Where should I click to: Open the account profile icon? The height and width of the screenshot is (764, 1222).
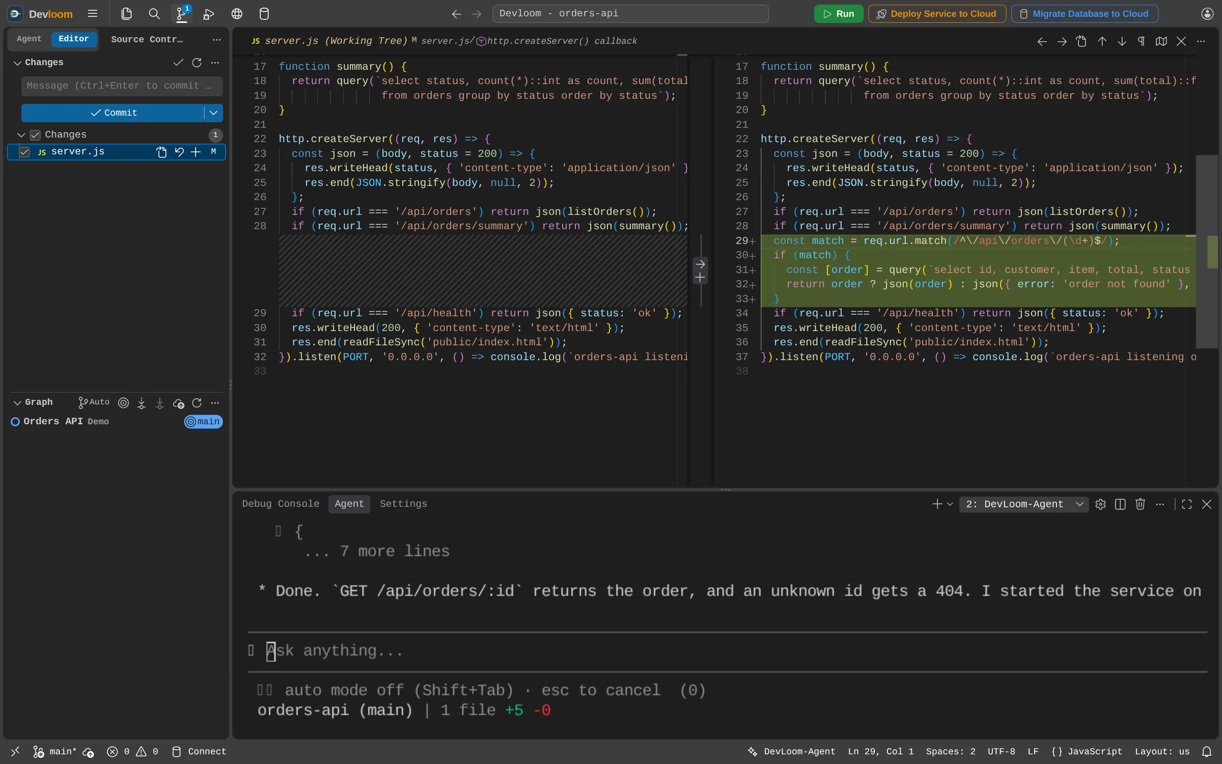click(x=1207, y=14)
